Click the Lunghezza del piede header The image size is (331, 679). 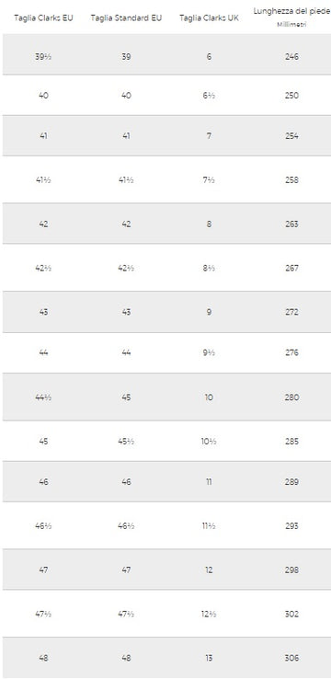point(292,11)
